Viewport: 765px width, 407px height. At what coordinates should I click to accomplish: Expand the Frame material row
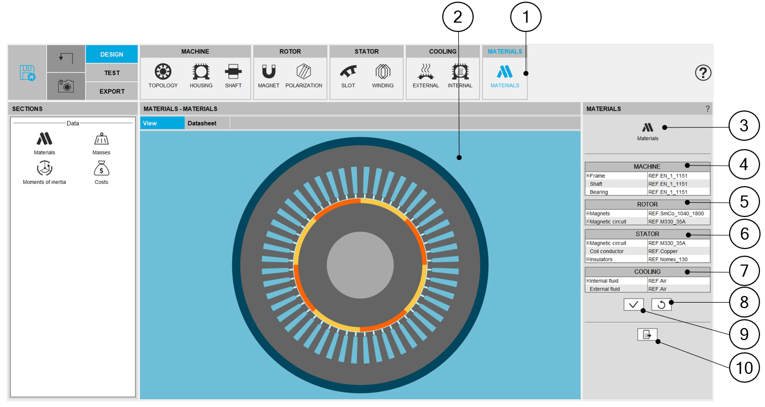tap(588, 176)
